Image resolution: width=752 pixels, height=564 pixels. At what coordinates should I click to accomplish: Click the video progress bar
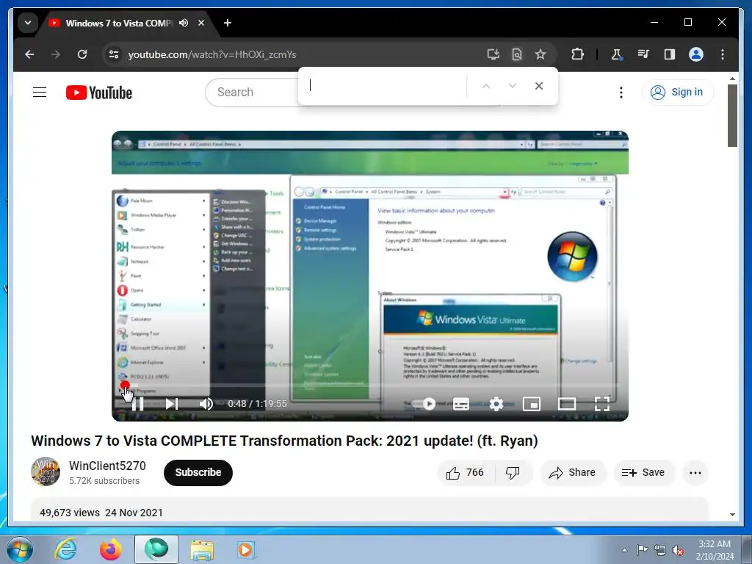[x=370, y=385]
